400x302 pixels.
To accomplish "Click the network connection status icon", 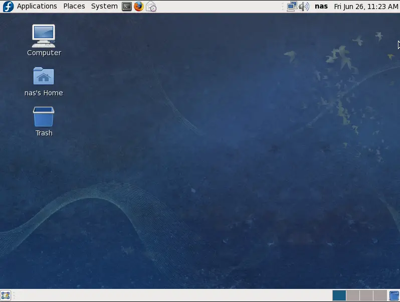I will click(x=292, y=7).
